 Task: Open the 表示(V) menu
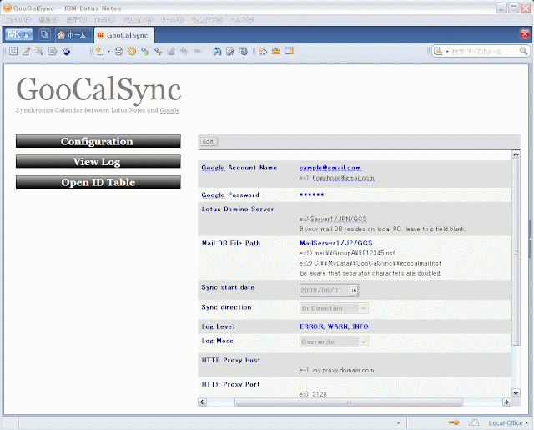(77, 20)
